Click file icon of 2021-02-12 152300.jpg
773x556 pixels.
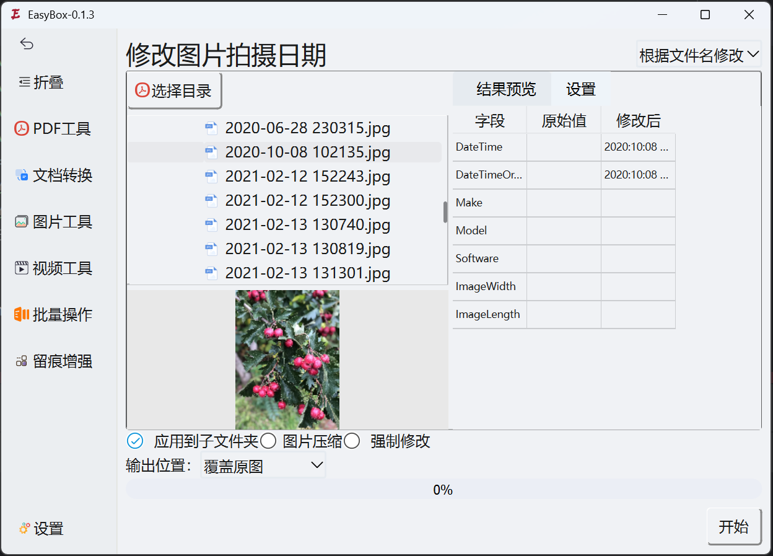[x=211, y=200]
